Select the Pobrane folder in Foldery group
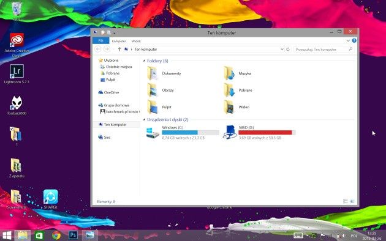Image resolution: width=386 pixels, height=241 pixels. point(238,90)
